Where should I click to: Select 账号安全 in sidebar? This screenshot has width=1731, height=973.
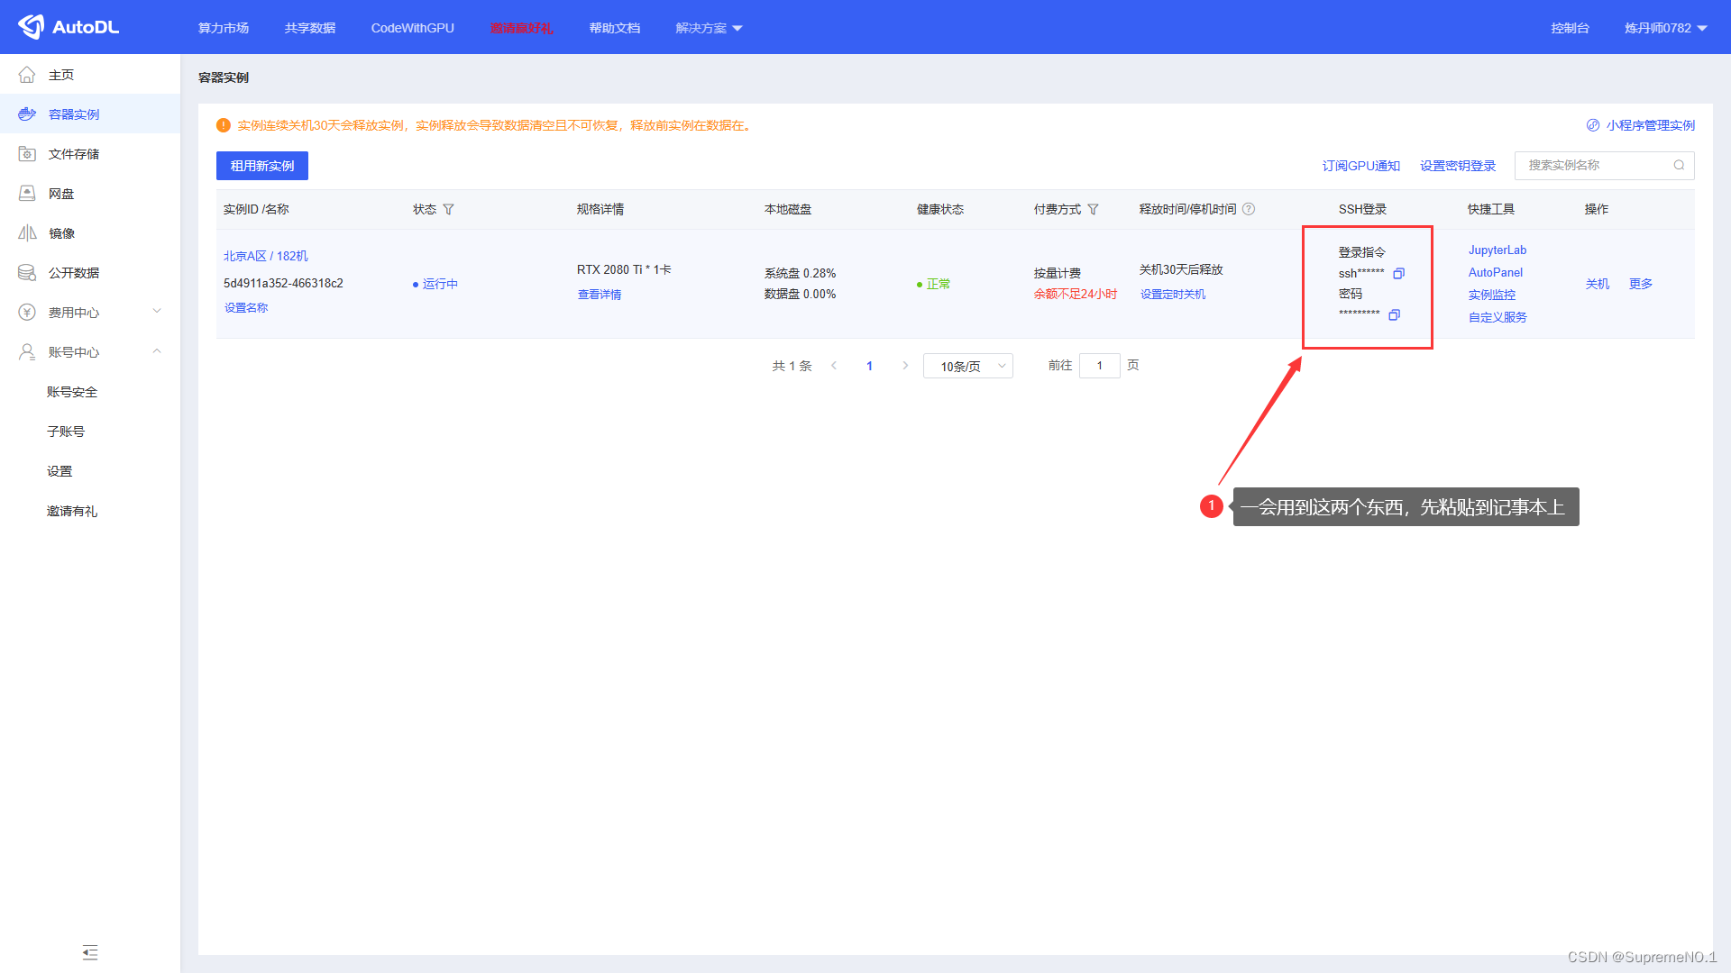click(72, 392)
